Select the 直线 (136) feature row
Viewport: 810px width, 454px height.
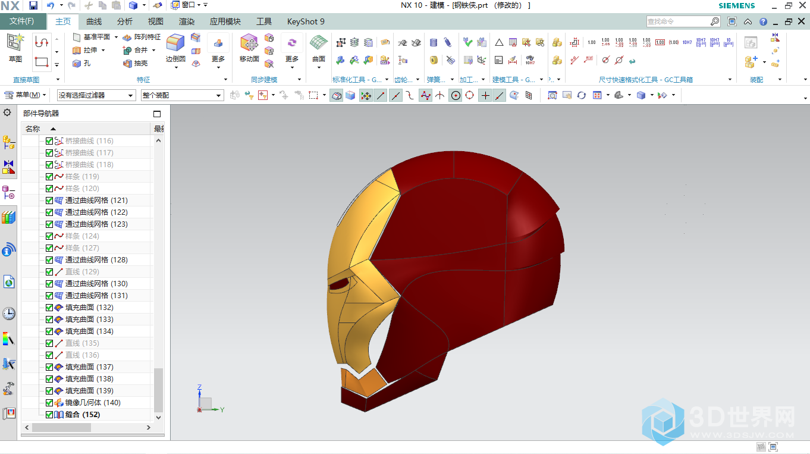(x=87, y=355)
